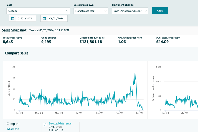Click the December peak on Units ordered chart

135,73
